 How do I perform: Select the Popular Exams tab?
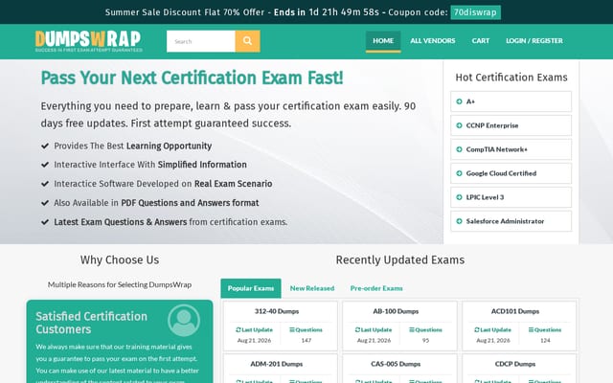[251, 288]
